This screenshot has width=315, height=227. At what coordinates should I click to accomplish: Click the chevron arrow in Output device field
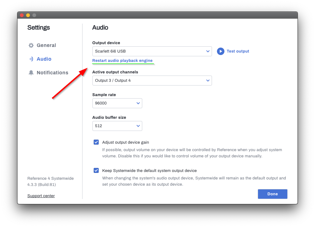click(x=208, y=51)
